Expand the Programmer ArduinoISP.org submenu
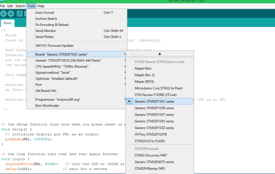Viewport: 275px width, 174px height. [77, 99]
